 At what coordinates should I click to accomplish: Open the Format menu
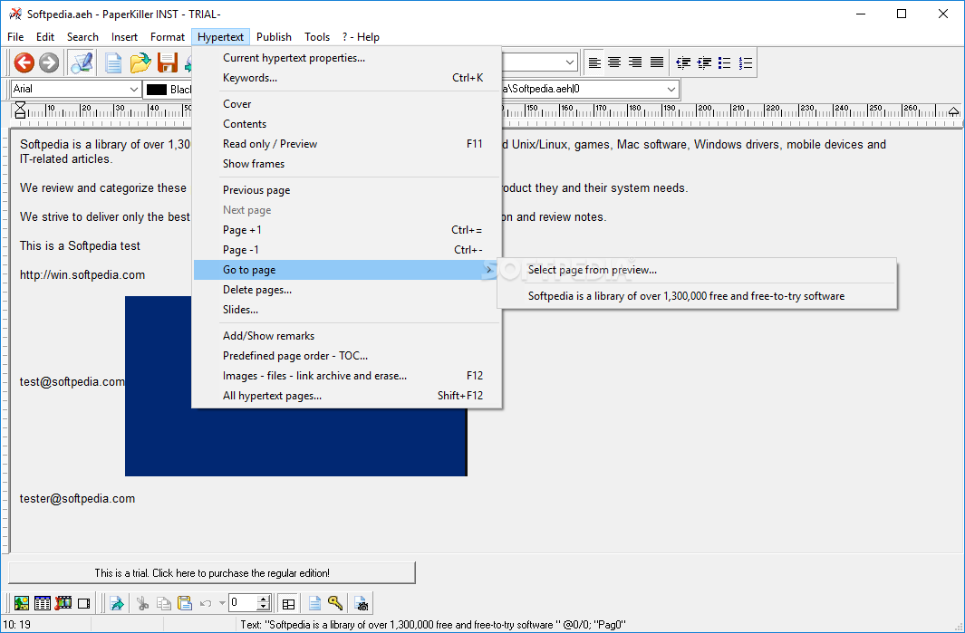pyautogui.click(x=168, y=37)
